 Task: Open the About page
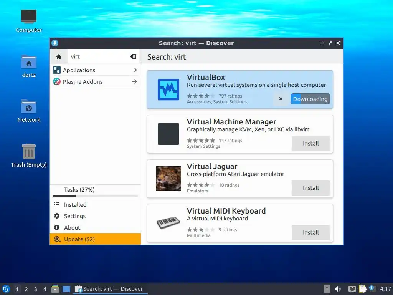[95, 227]
